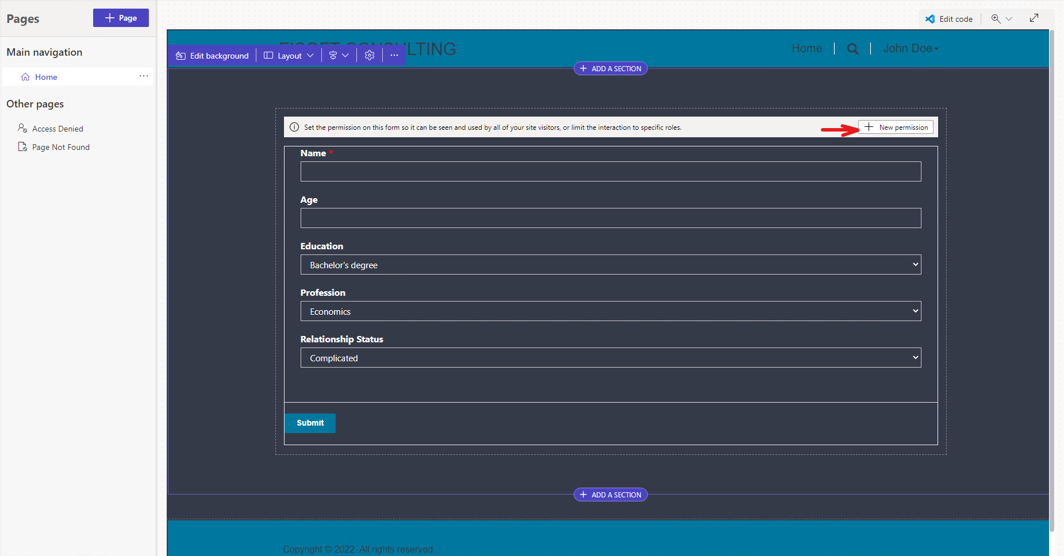The width and height of the screenshot is (1064, 556).
Task: Open the Layout dropdown
Action: click(288, 55)
